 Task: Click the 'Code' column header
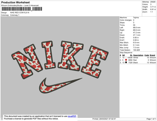point(147,55)
